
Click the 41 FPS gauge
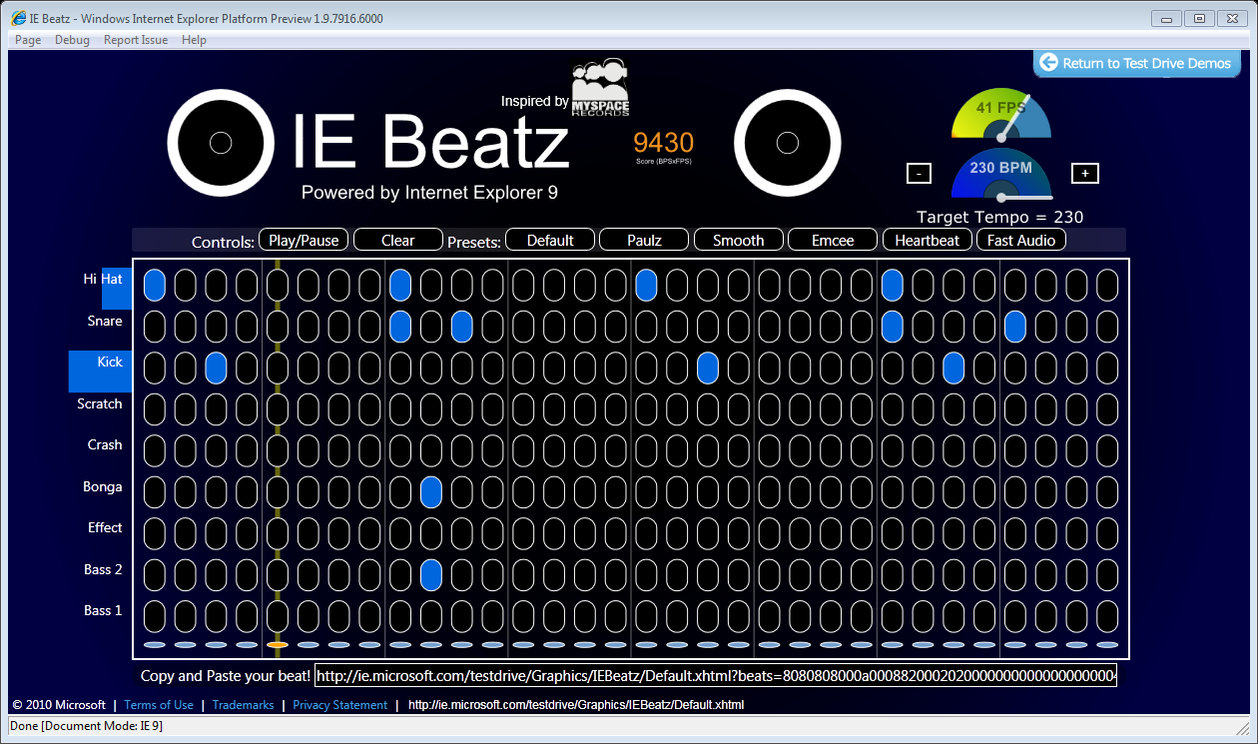(1001, 113)
